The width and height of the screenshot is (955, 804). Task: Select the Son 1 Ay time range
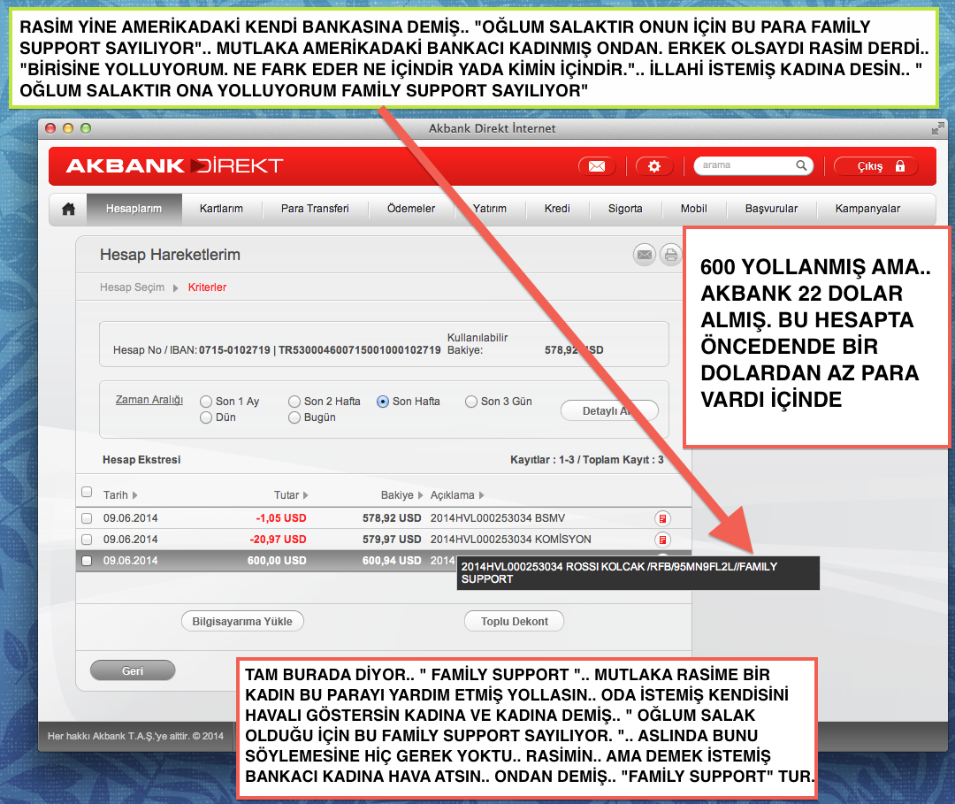click(206, 402)
